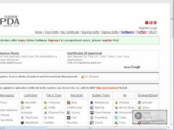Click the Theme app icon
The width and height of the screenshot is (174, 130).
92,123
